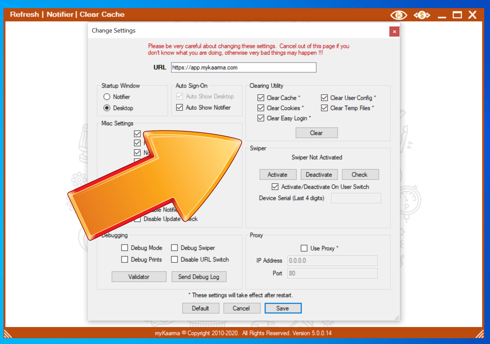Screen dimensions: 490x344
Task: Click the Save button
Action: 283,308
